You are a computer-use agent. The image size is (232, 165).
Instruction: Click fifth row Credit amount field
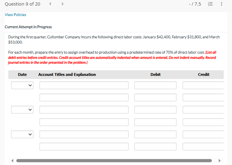203,134
